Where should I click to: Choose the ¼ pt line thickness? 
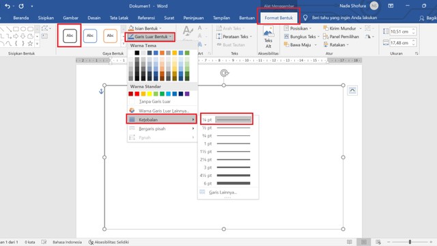pyautogui.click(x=227, y=120)
